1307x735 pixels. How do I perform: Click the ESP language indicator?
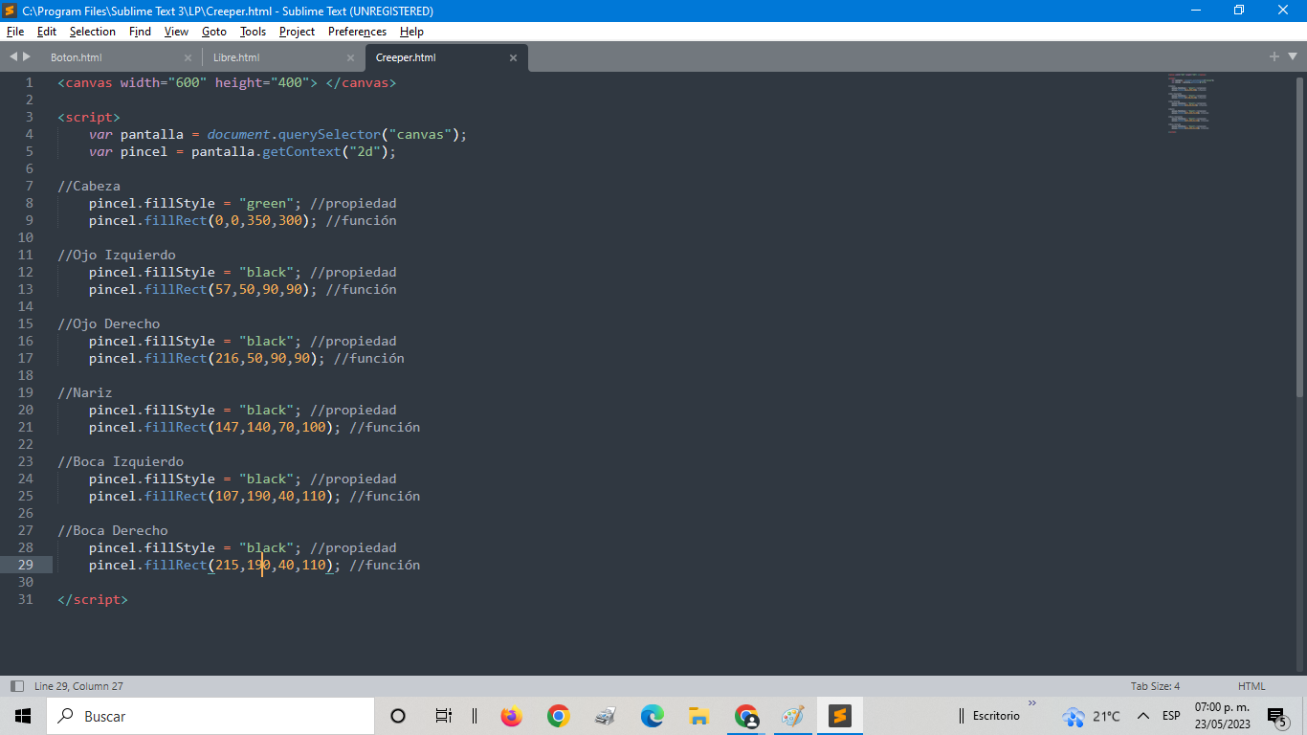click(1171, 716)
